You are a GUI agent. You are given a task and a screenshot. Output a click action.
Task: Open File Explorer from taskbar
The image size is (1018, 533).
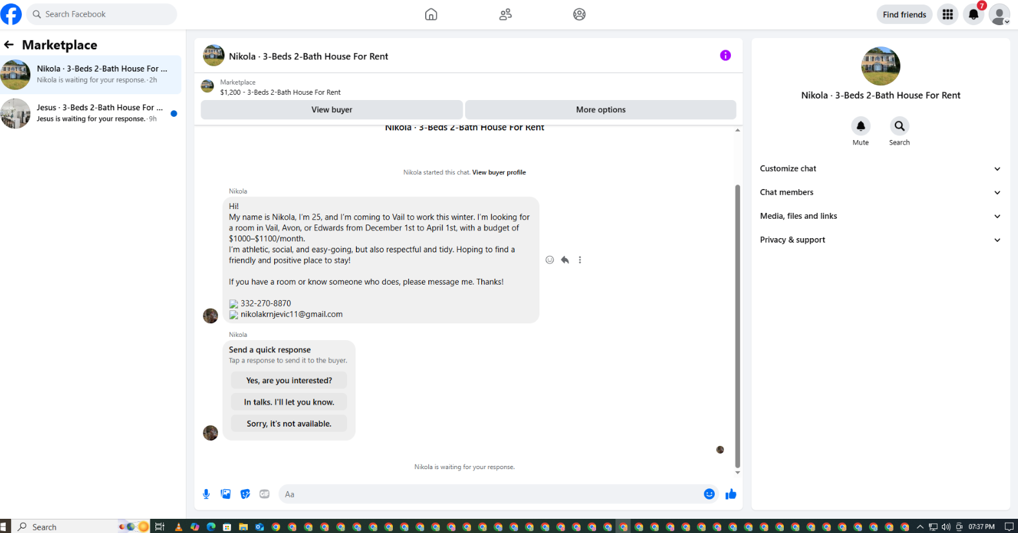click(243, 527)
